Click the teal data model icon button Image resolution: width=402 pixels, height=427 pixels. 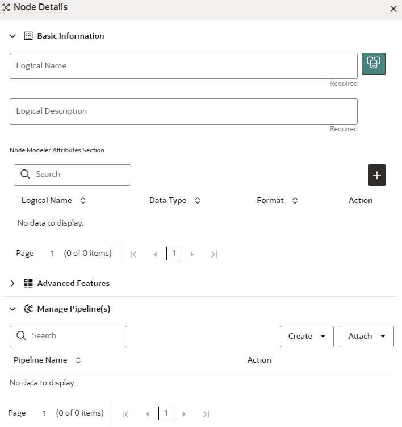tap(374, 64)
